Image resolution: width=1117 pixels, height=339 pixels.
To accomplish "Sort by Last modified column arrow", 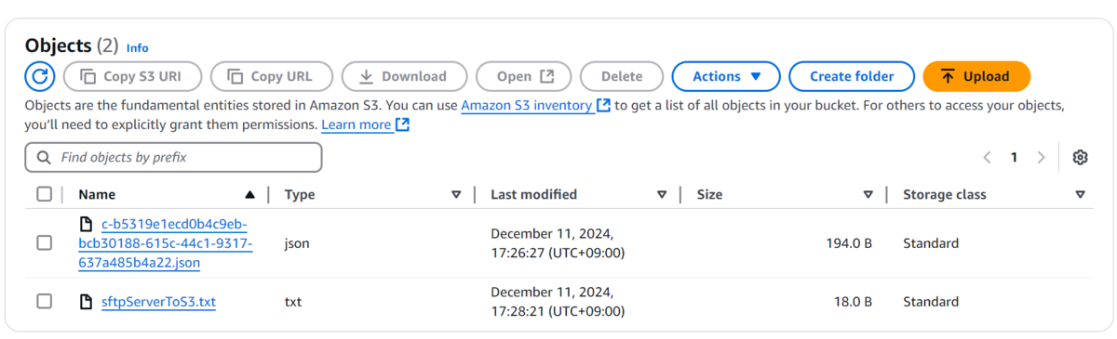I will tap(662, 195).
